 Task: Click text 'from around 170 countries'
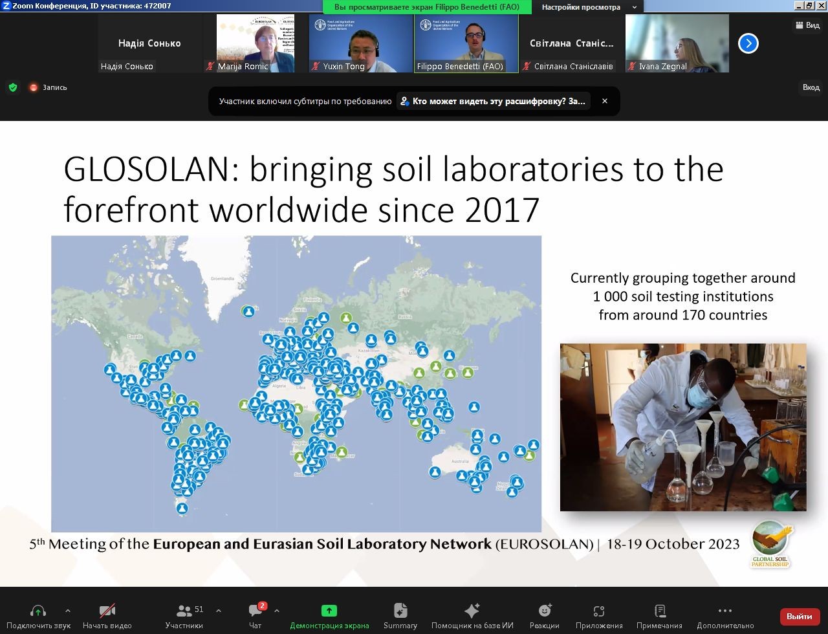(683, 315)
